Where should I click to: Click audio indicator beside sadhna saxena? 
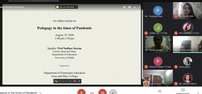(176, 50)
